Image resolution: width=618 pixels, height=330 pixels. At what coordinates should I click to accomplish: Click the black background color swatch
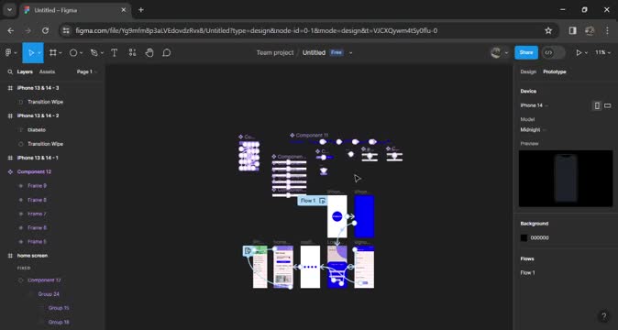coord(524,237)
